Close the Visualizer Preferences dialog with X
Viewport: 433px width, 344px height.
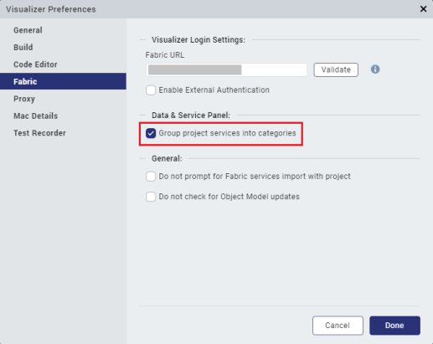tap(423, 9)
